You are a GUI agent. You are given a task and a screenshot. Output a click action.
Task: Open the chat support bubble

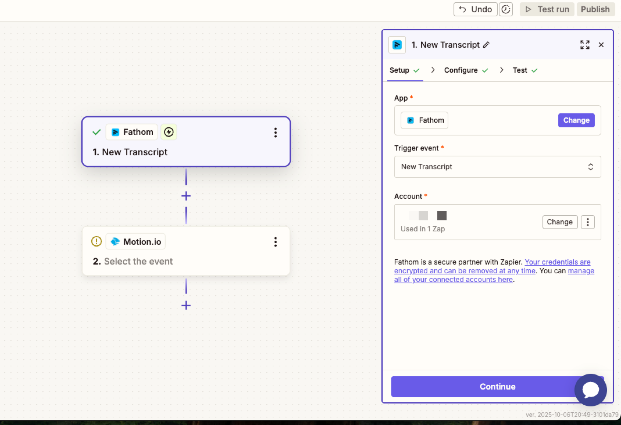pyautogui.click(x=590, y=390)
